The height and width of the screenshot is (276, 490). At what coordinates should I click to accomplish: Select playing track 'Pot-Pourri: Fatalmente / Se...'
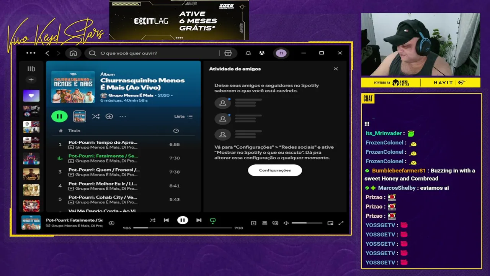point(103,156)
